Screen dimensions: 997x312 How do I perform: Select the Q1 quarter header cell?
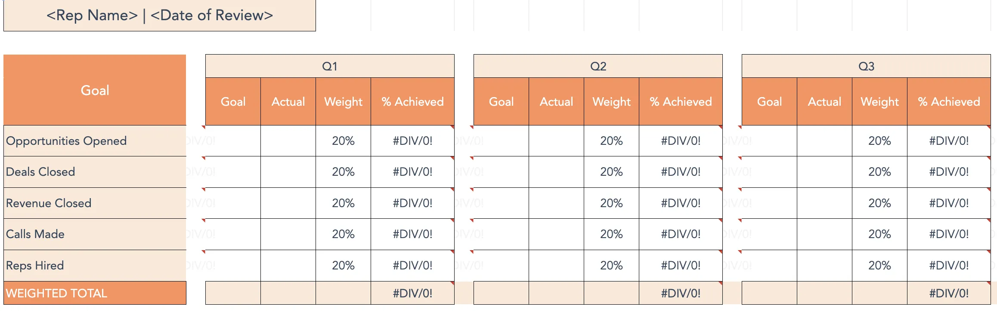[x=330, y=66]
